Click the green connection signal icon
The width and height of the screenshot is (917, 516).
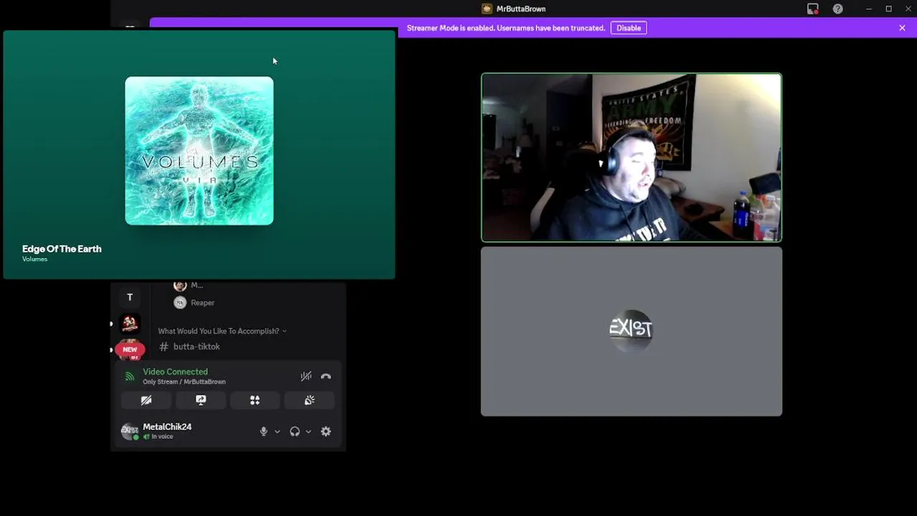coord(130,376)
